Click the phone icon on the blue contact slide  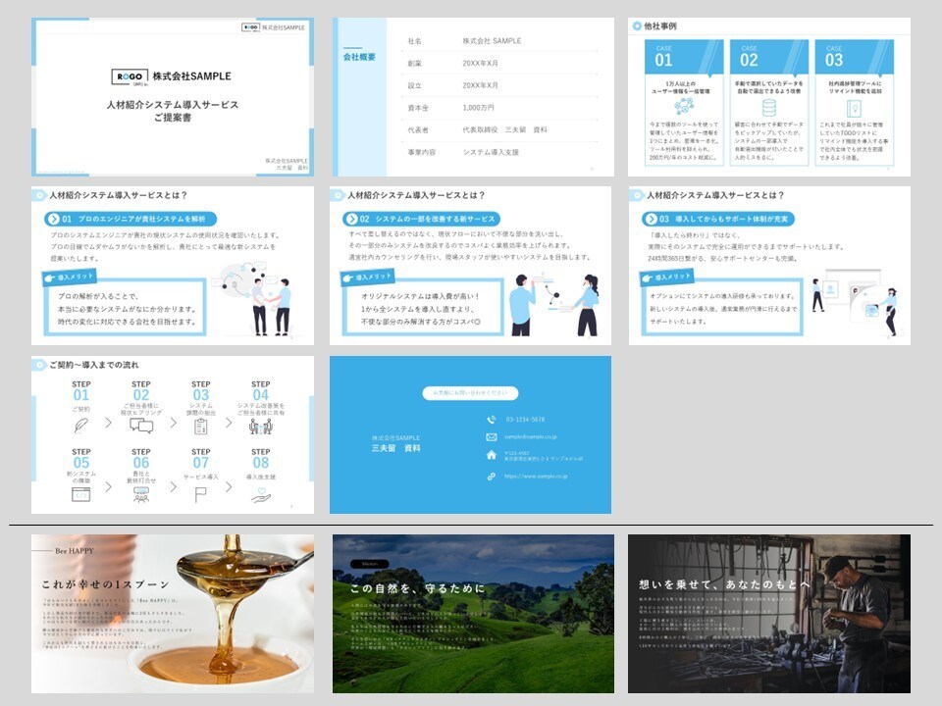pyautogui.click(x=492, y=420)
